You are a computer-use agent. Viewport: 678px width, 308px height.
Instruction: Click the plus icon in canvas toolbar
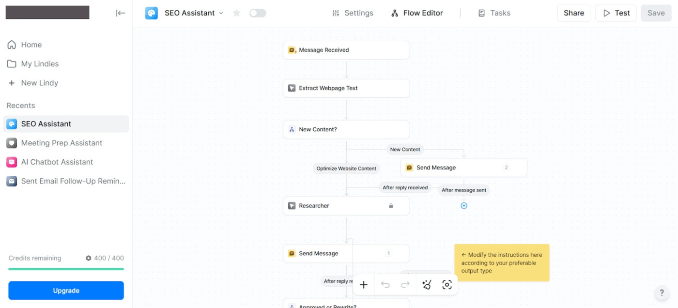(364, 285)
